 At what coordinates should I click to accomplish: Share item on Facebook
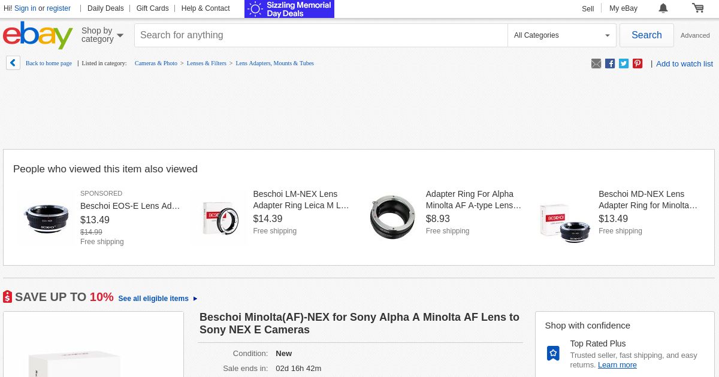(610, 63)
